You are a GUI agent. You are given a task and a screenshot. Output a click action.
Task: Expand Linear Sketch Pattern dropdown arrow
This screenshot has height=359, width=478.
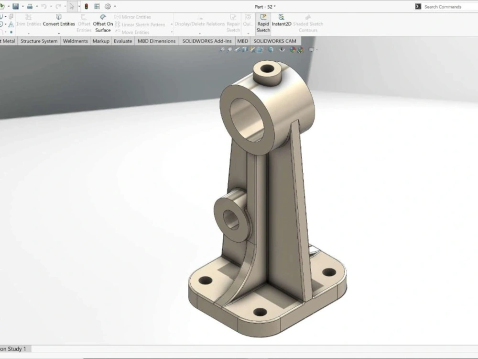[x=172, y=24]
